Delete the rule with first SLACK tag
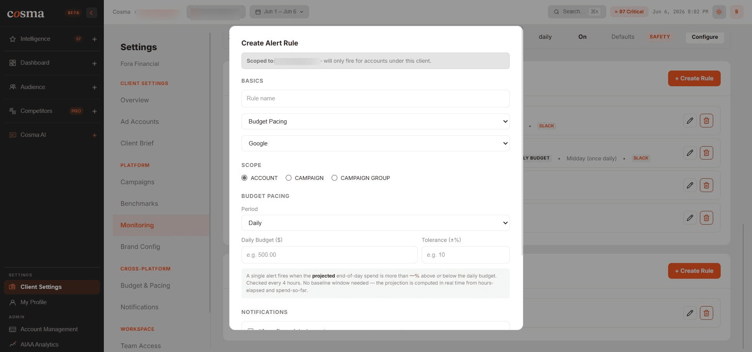The image size is (752, 352). click(x=707, y=120)
